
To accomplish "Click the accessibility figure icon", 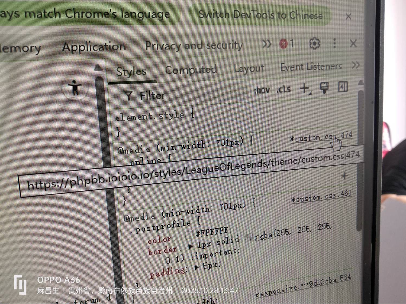I will pos(75,88).
